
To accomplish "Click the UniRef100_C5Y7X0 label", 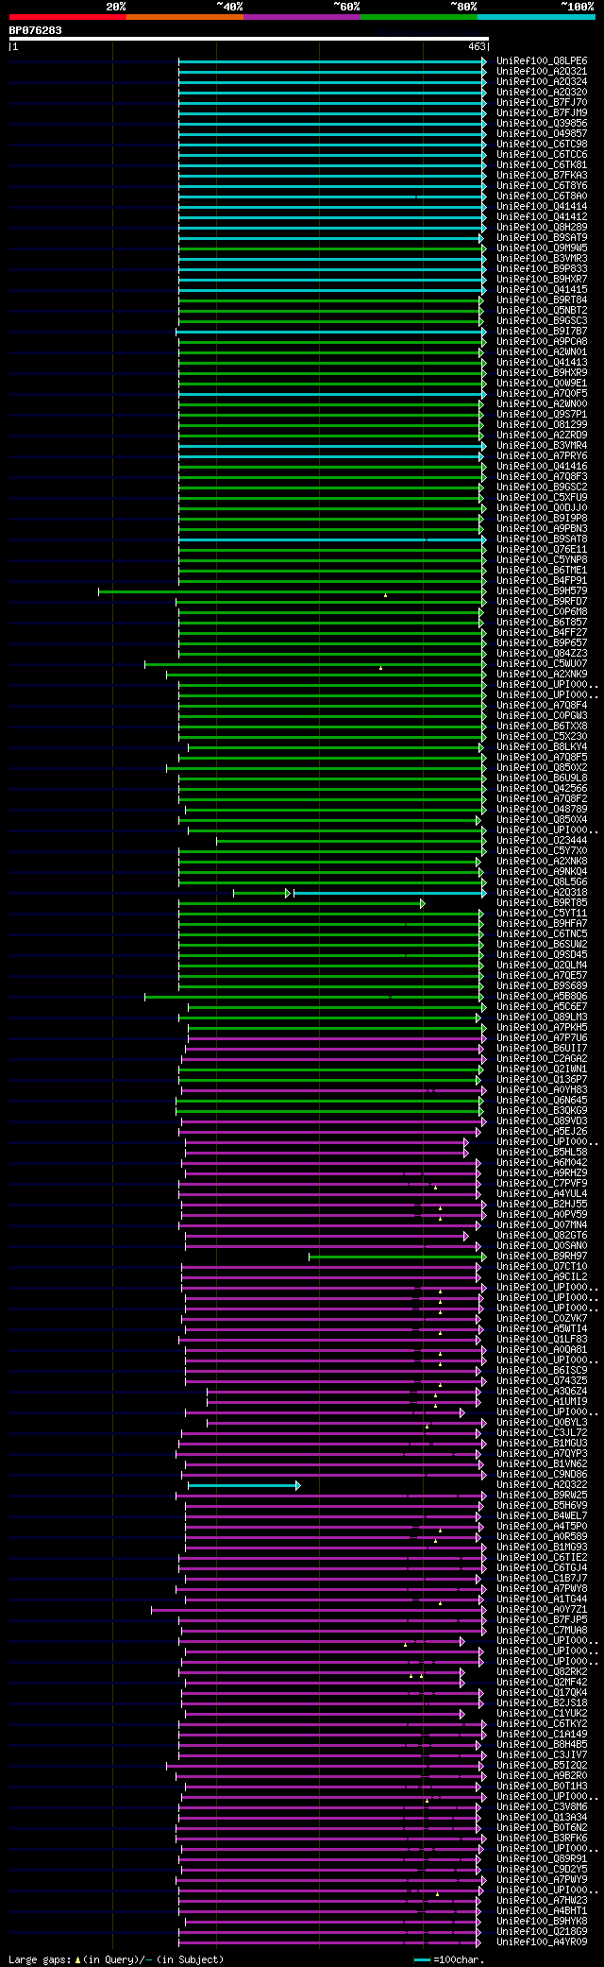I will click(542, 851).
